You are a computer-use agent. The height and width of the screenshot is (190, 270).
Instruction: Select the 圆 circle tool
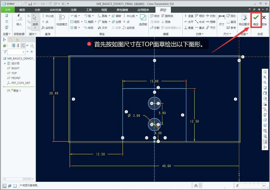coord(74,28)
